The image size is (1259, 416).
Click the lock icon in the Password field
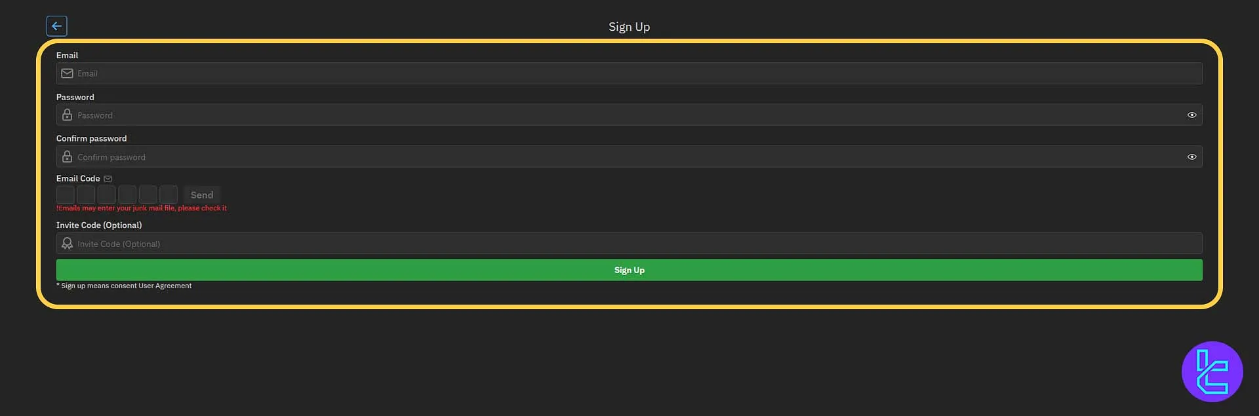(67, 115)
